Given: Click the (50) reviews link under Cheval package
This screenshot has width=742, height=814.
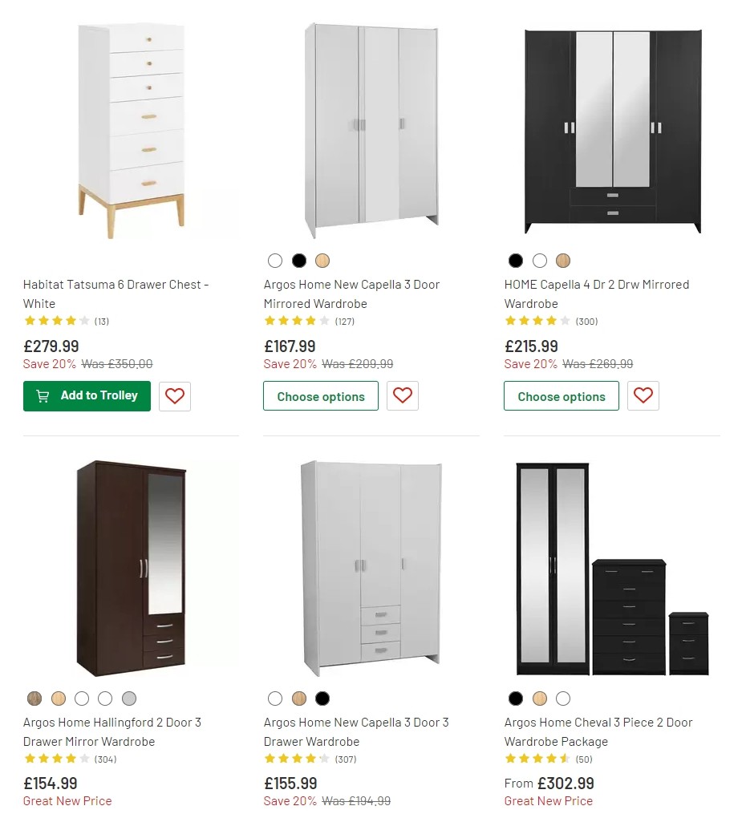Looking at the screenshot, I should click(586, 758).
